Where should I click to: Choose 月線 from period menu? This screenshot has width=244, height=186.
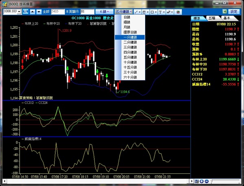coord(130,27)
